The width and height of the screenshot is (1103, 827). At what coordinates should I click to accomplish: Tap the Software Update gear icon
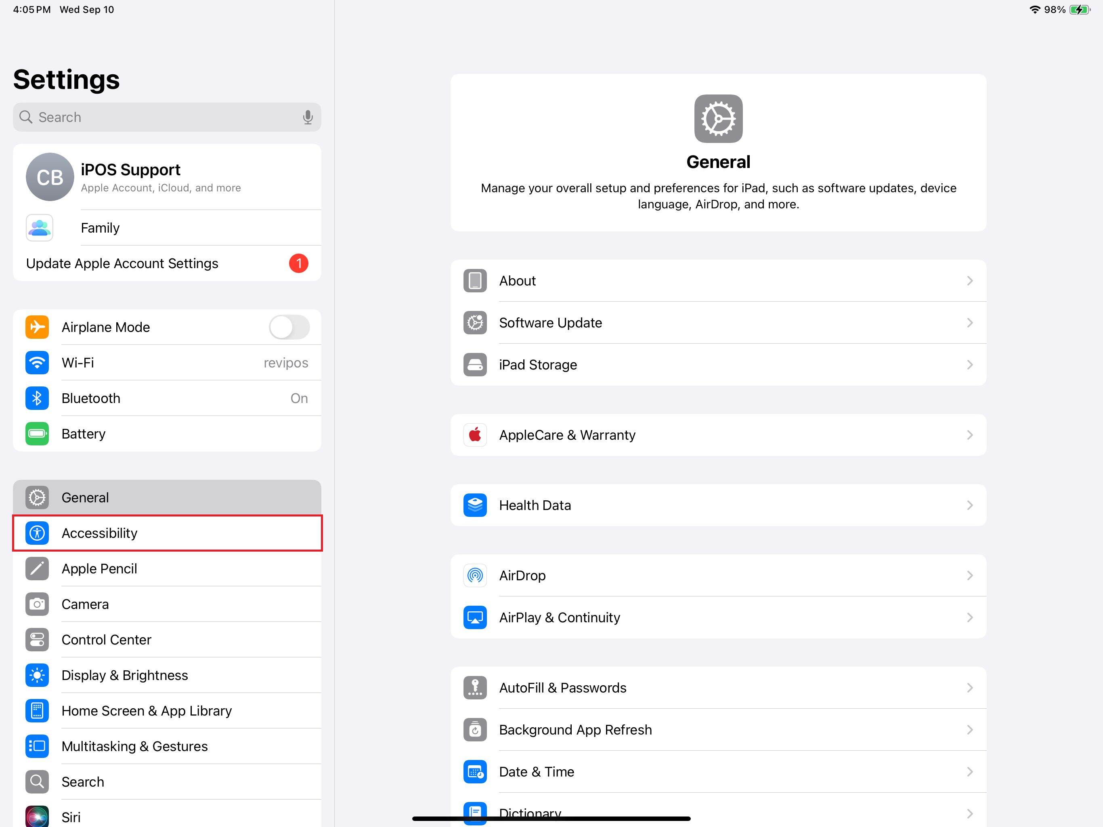475,323
